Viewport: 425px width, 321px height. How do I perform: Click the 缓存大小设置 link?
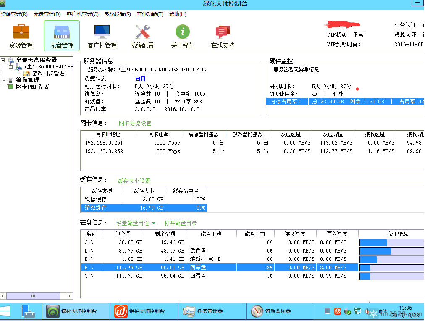(134, 181)
